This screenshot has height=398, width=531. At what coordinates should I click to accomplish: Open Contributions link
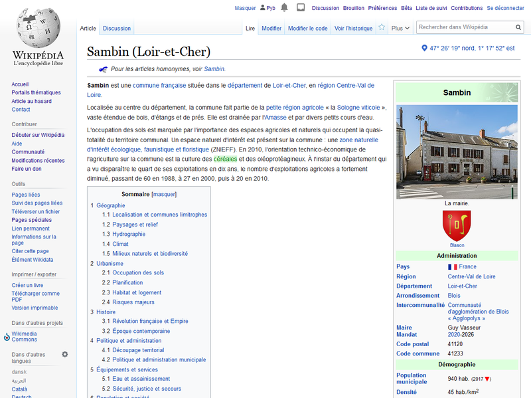coord(467,8)
